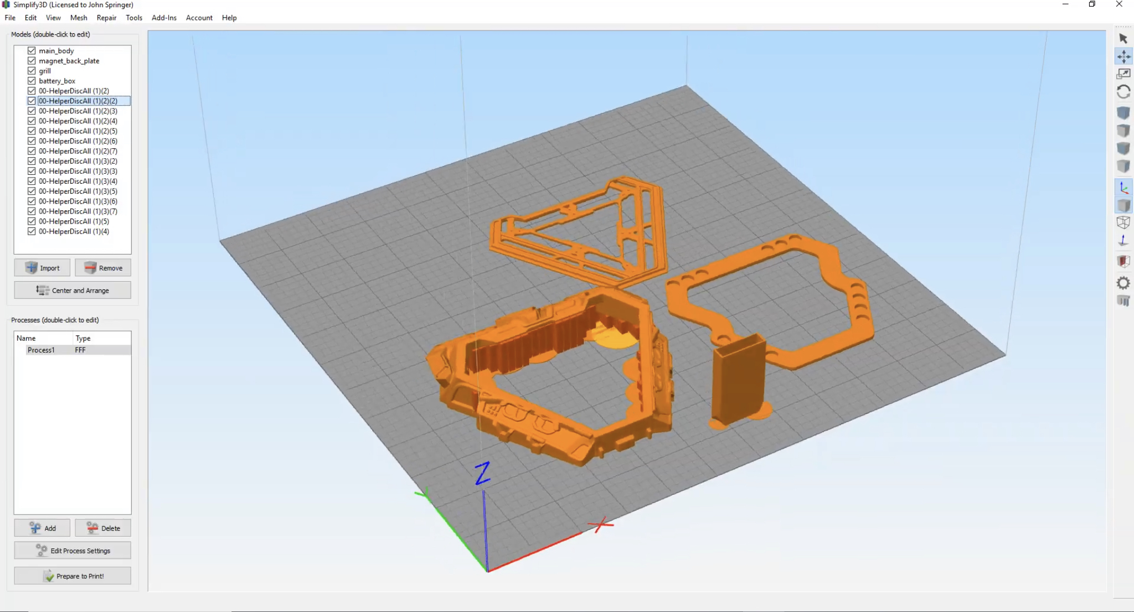Image resolution: width=1134 pixels, height=612 pixels.
Task: Activate the translate models tool
Action: (x=1123, y=56)
